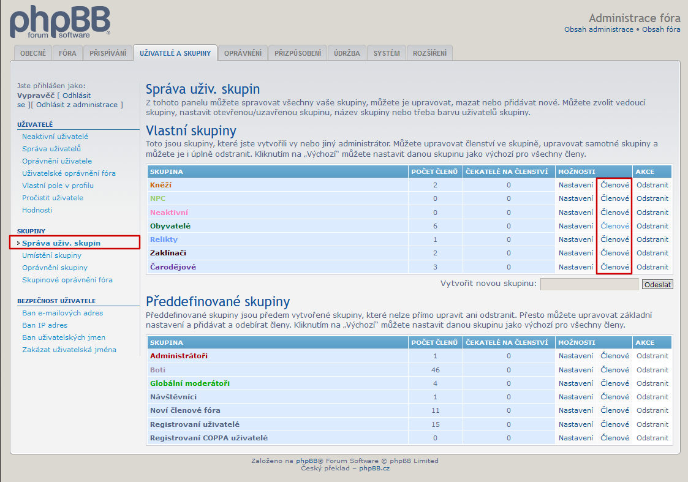This screenshot has width=688, height=482.
Task: View Členové of Návštěvníci group
Action: (x=614, y=397)
